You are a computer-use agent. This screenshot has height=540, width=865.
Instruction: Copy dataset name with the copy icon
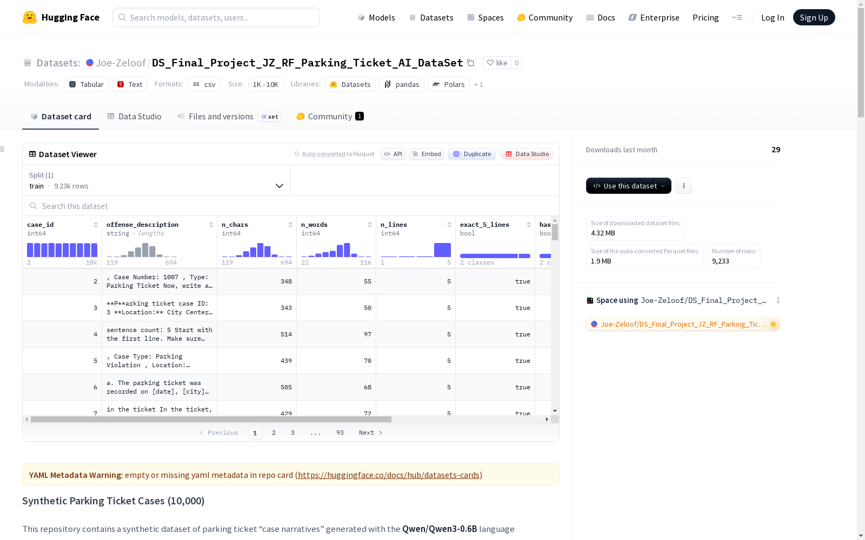point(471,63)
